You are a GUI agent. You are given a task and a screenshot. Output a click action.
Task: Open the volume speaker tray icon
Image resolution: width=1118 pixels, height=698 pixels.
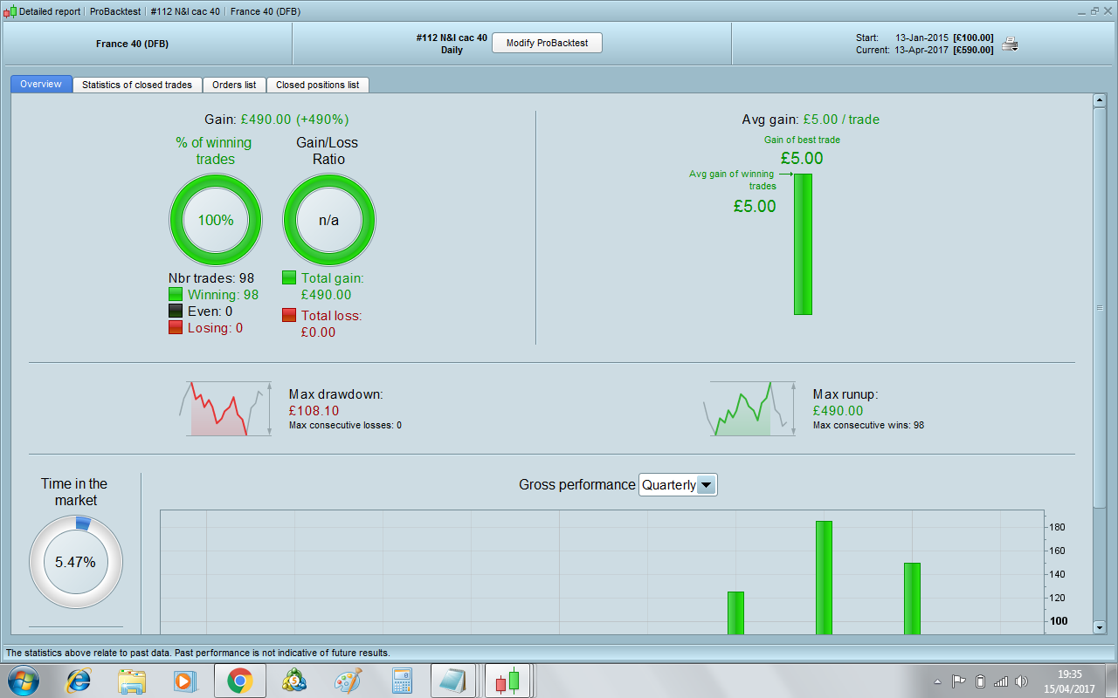pos(1022,681)
